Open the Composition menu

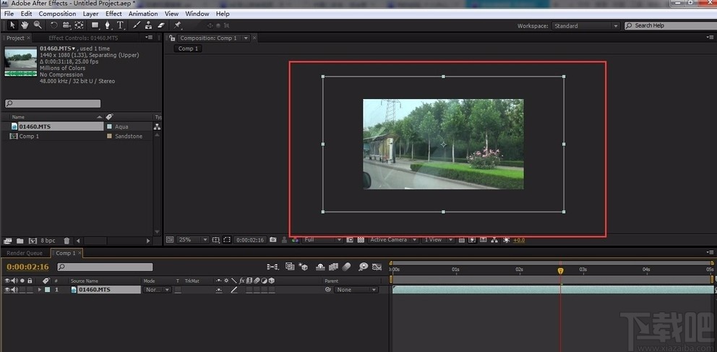pos(57,14)
